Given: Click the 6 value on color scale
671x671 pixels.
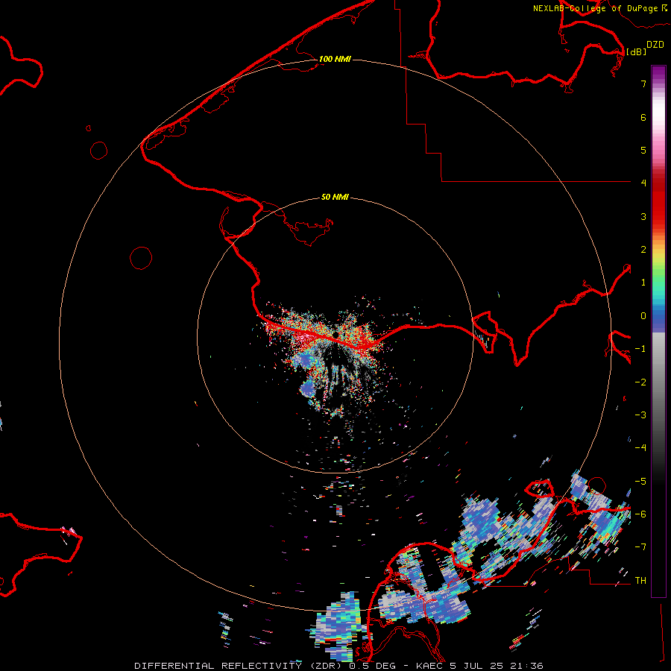Looking at the screenshot, I should pos(643,117).
